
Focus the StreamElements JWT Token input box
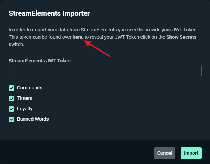click(105, 71)
